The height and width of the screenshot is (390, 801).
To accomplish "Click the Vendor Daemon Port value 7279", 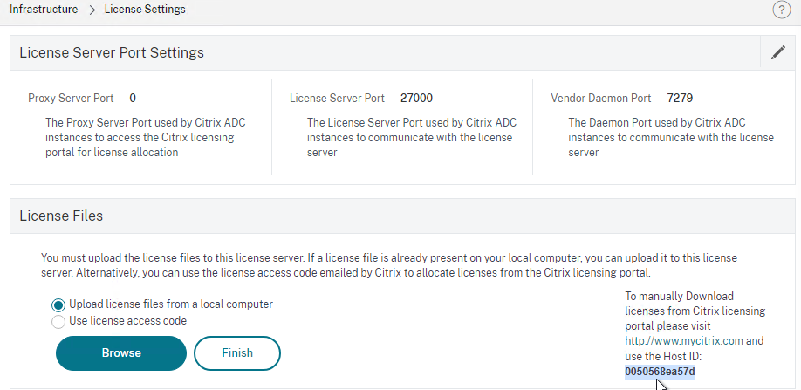I will 680,98.
